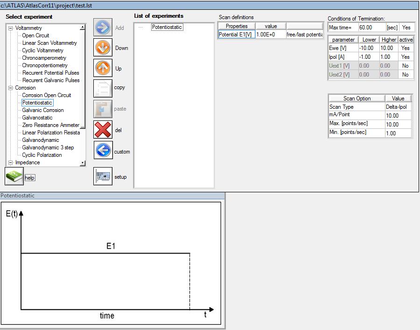This screenshot has width=420, height=330.
Task: Click the free/last potential option cell
Action: click(305, 35)
